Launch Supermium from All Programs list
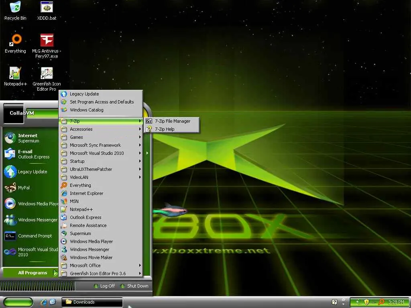Image resolution: width=411 pixels, height=308 pixels. [101, 233]
